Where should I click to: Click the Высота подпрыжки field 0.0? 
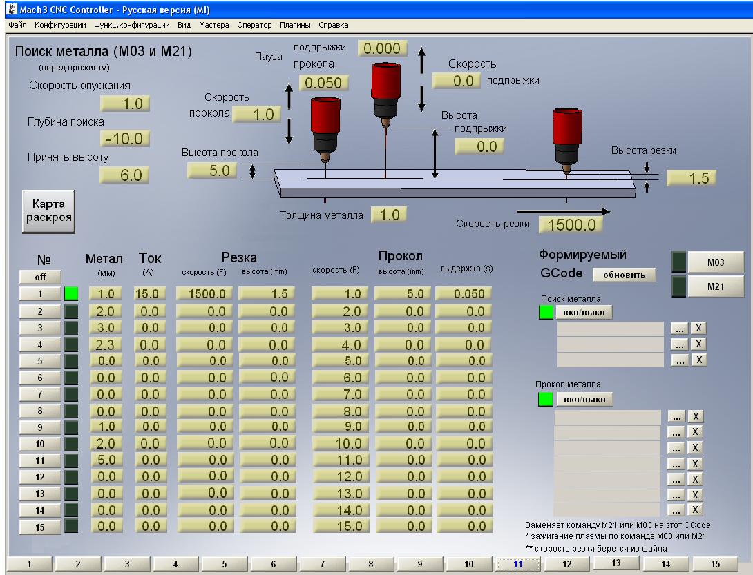[479, 146]
